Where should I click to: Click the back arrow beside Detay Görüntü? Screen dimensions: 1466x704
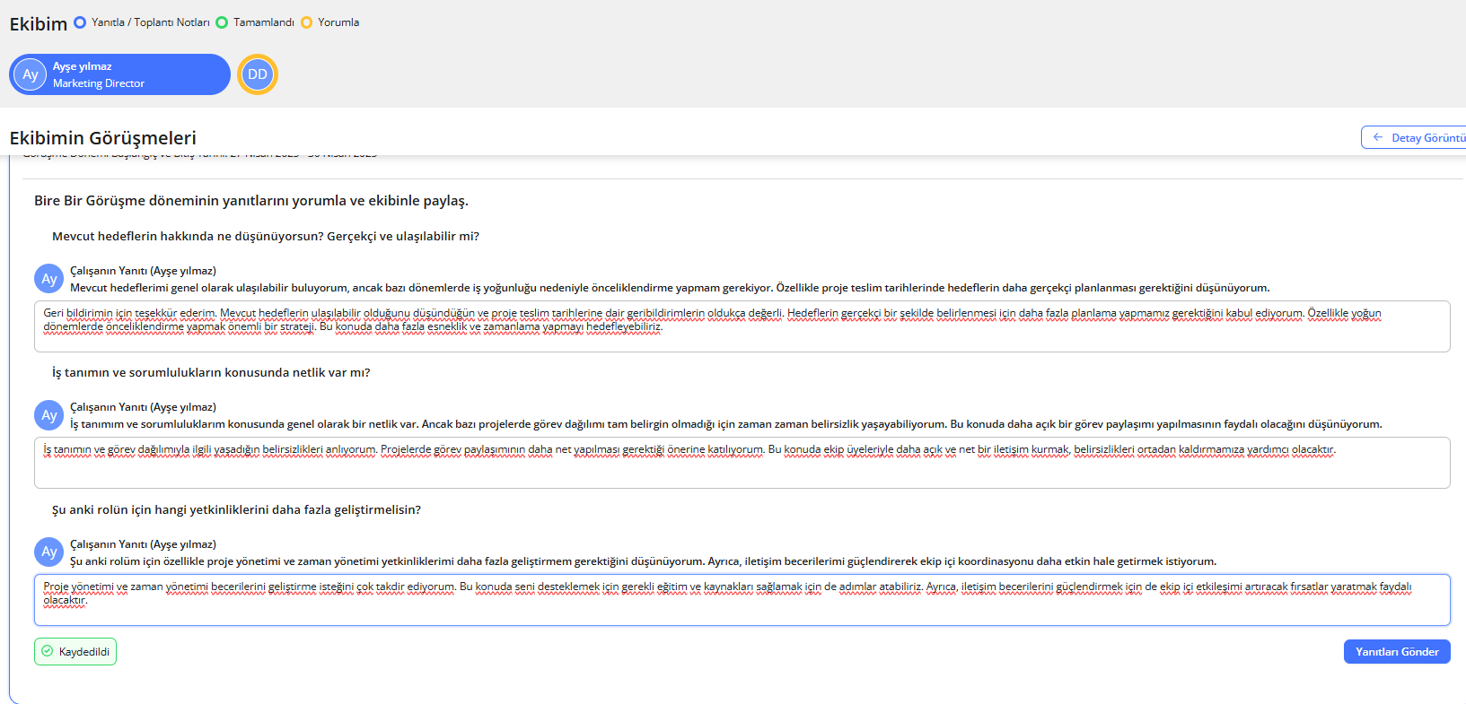(x=1378, y=137)
